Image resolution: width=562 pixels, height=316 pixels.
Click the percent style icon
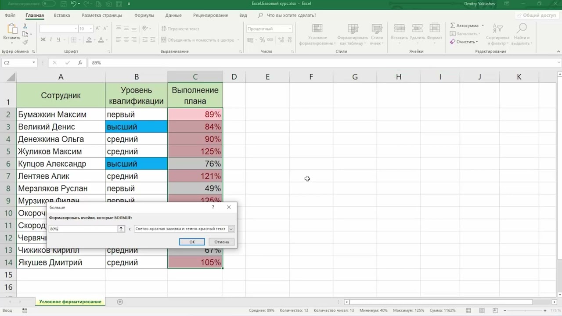pyautogui.click(x=262, y=40)
